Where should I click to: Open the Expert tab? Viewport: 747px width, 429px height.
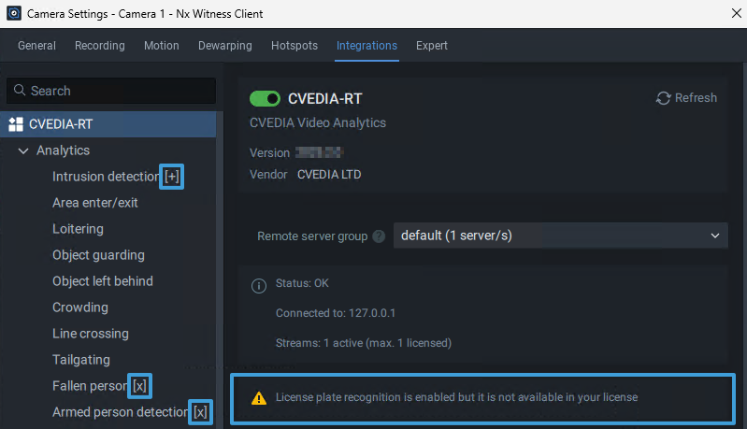[x=432, y=46]
